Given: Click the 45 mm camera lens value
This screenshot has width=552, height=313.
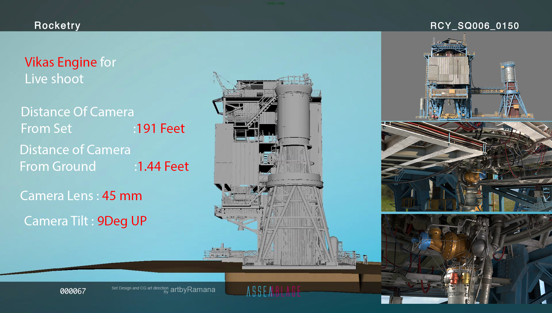Looking at the screenshot, I should 122,196.
